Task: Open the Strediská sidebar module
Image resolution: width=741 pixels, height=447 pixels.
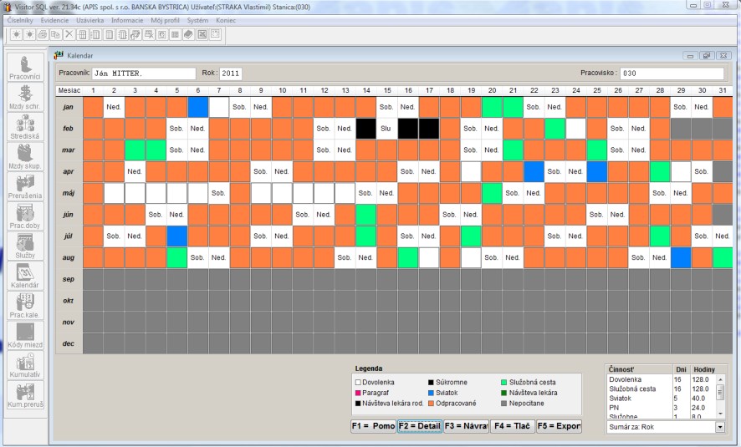Action: click(x=25, y=126)
